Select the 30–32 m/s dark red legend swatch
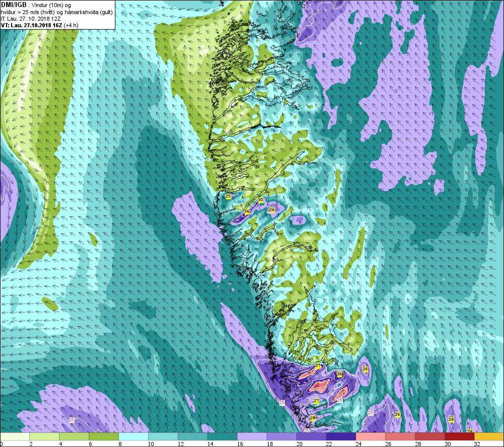 tap(459, 436)
